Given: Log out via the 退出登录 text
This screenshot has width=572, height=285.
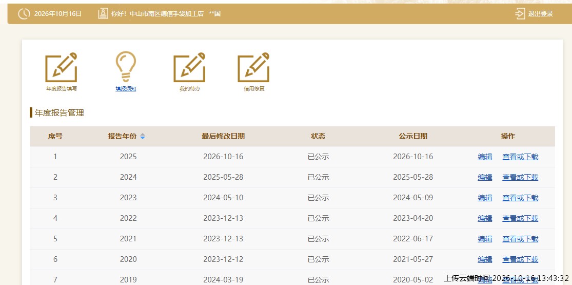Looking at the screenshot, I should tap(541, 14).
